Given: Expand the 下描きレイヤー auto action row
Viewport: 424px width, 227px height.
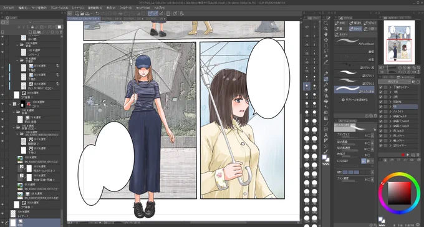Looking at the screenshot, I should 390,87.
